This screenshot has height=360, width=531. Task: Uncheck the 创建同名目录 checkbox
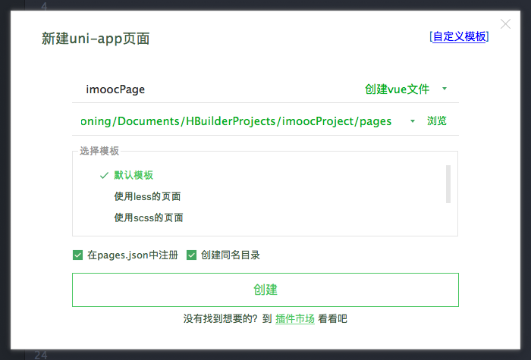click(x=191, y=255)
